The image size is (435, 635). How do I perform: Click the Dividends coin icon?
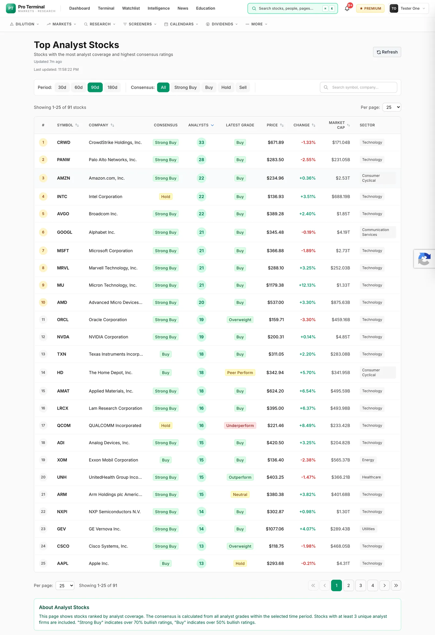click(208, 24)
